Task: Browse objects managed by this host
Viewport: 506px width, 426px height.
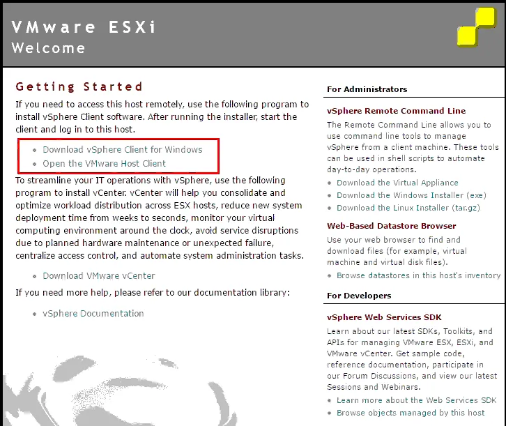Action: click(411, 413)
